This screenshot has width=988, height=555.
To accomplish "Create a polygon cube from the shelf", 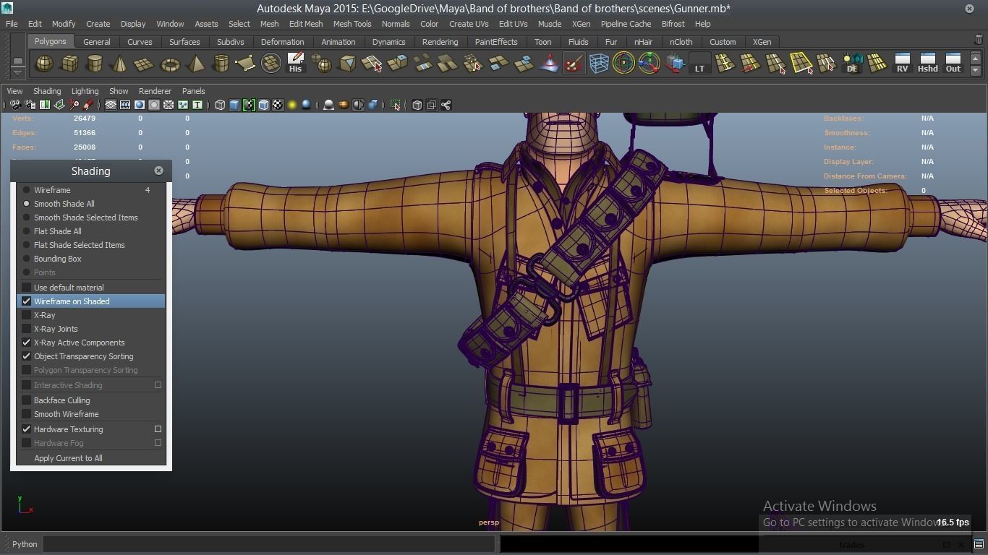I will tap(69, 64).
